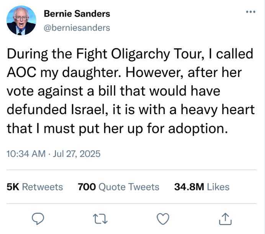Click the Quote Tweets label
Screen dimensions: 265x234
129,187
